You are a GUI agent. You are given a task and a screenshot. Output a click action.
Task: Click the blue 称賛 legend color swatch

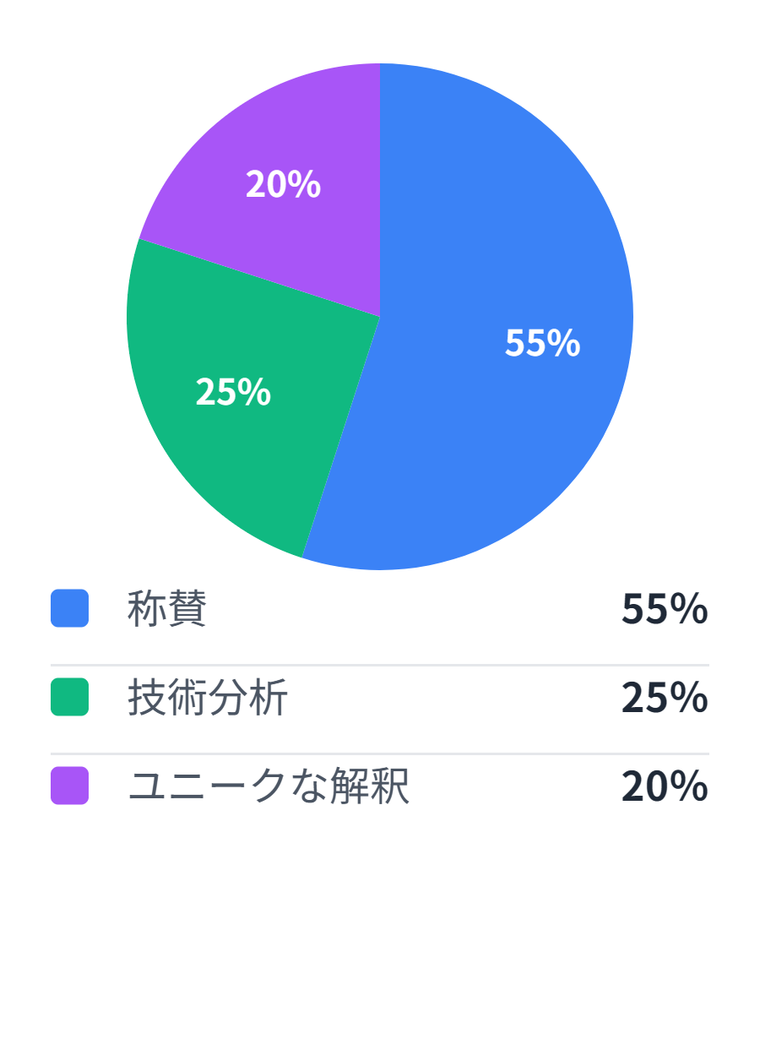69,608
